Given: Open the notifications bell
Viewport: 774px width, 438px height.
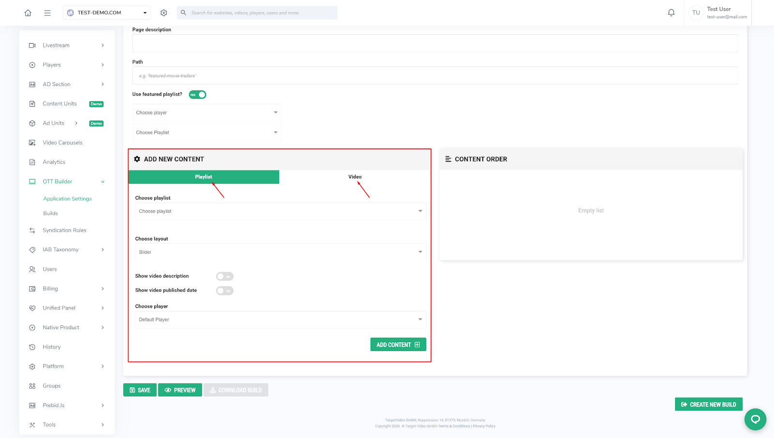Looking at the screenshot, I should tap(671, 13).
